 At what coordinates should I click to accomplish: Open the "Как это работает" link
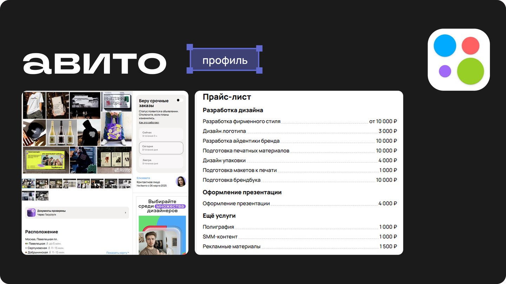(149, 122)
